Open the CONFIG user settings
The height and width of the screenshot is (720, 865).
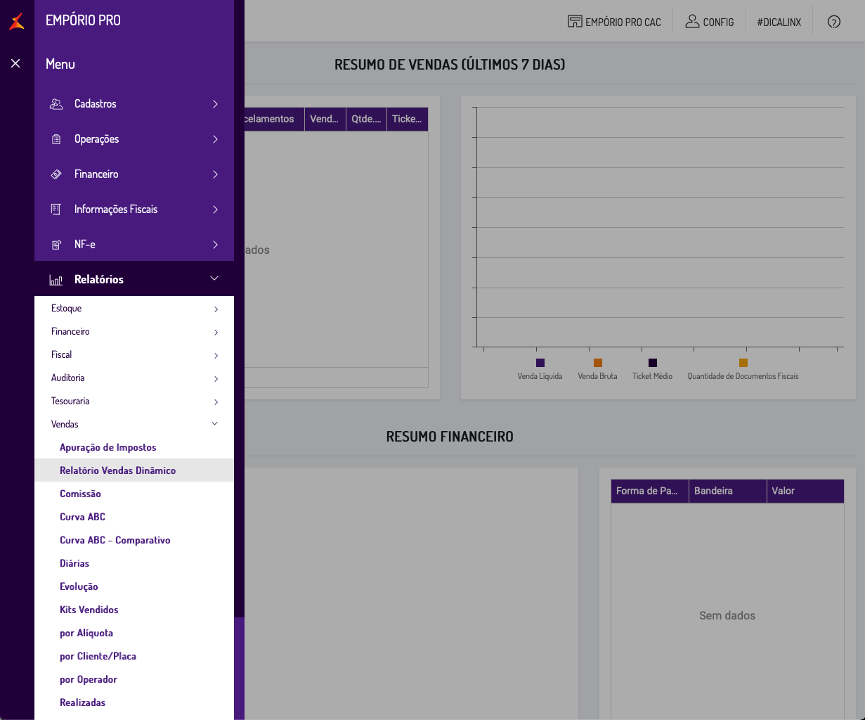pyautogui.click(x=710, y=22)
